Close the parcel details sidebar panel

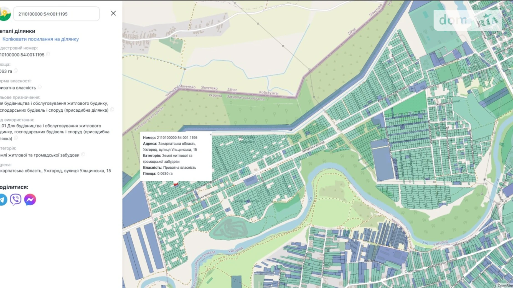pos(113,13)
